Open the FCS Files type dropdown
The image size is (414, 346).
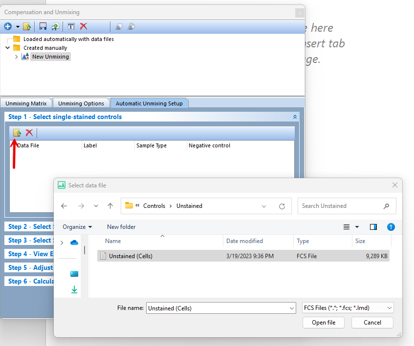[348, 308]
